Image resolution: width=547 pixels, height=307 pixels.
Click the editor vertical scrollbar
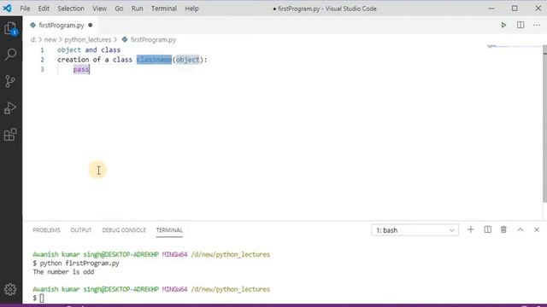coord(544,124)
